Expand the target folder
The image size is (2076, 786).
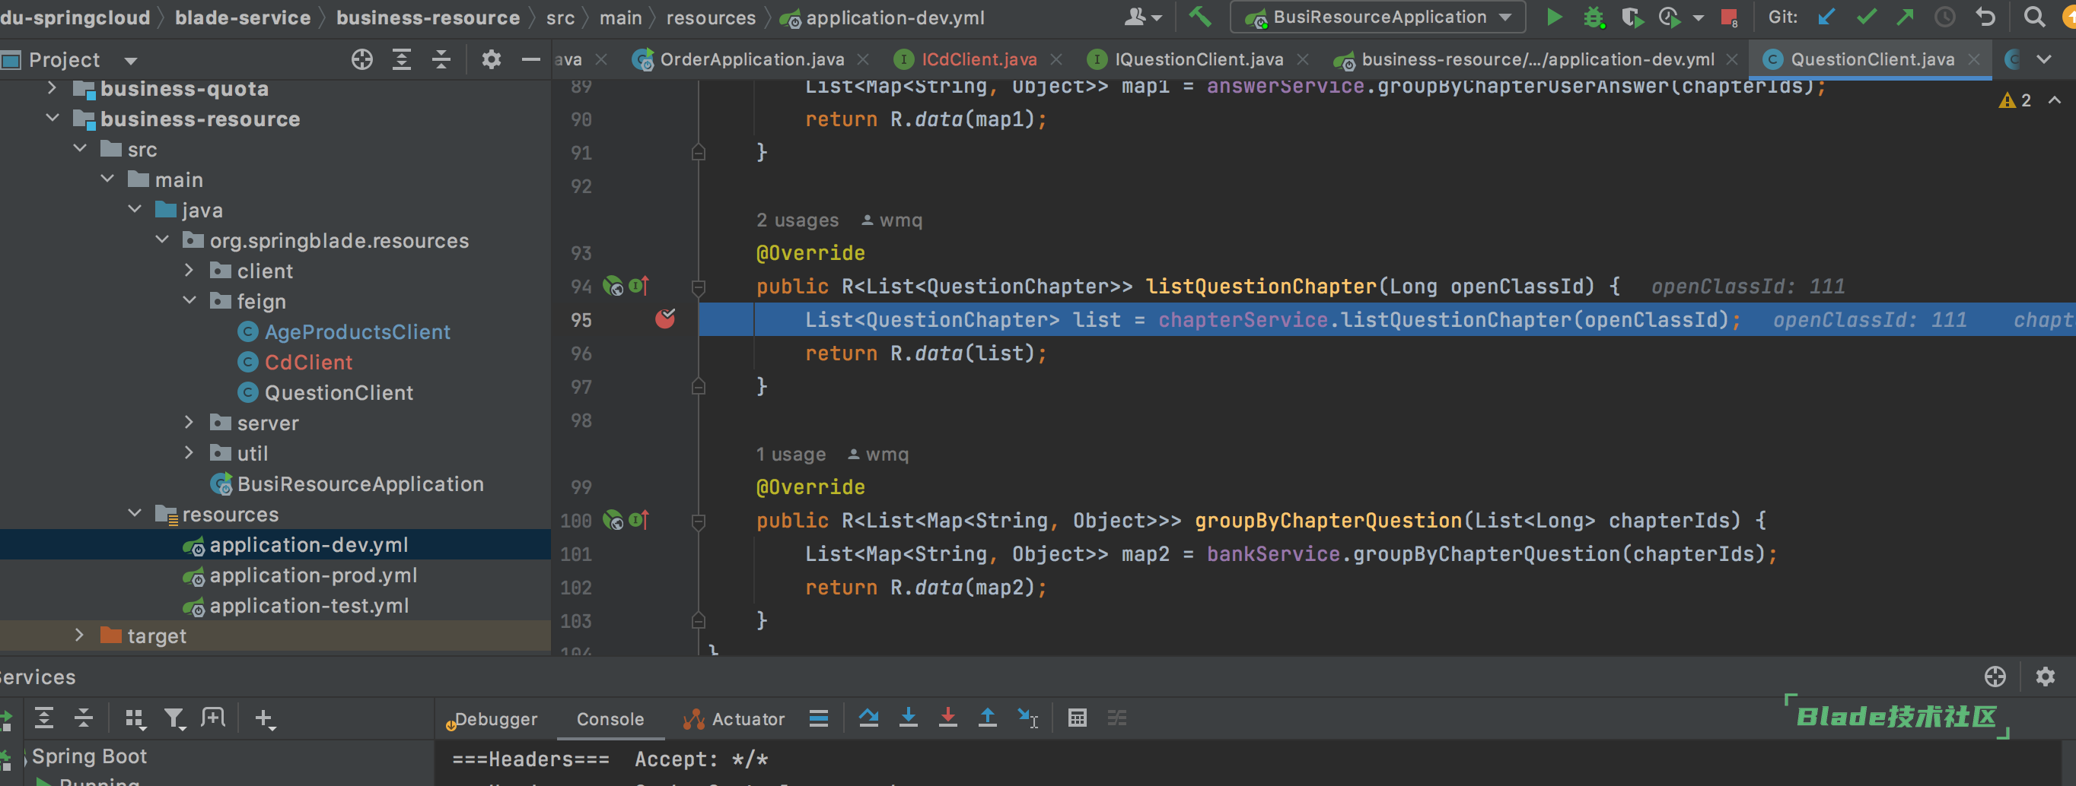[x=80, y=635]
